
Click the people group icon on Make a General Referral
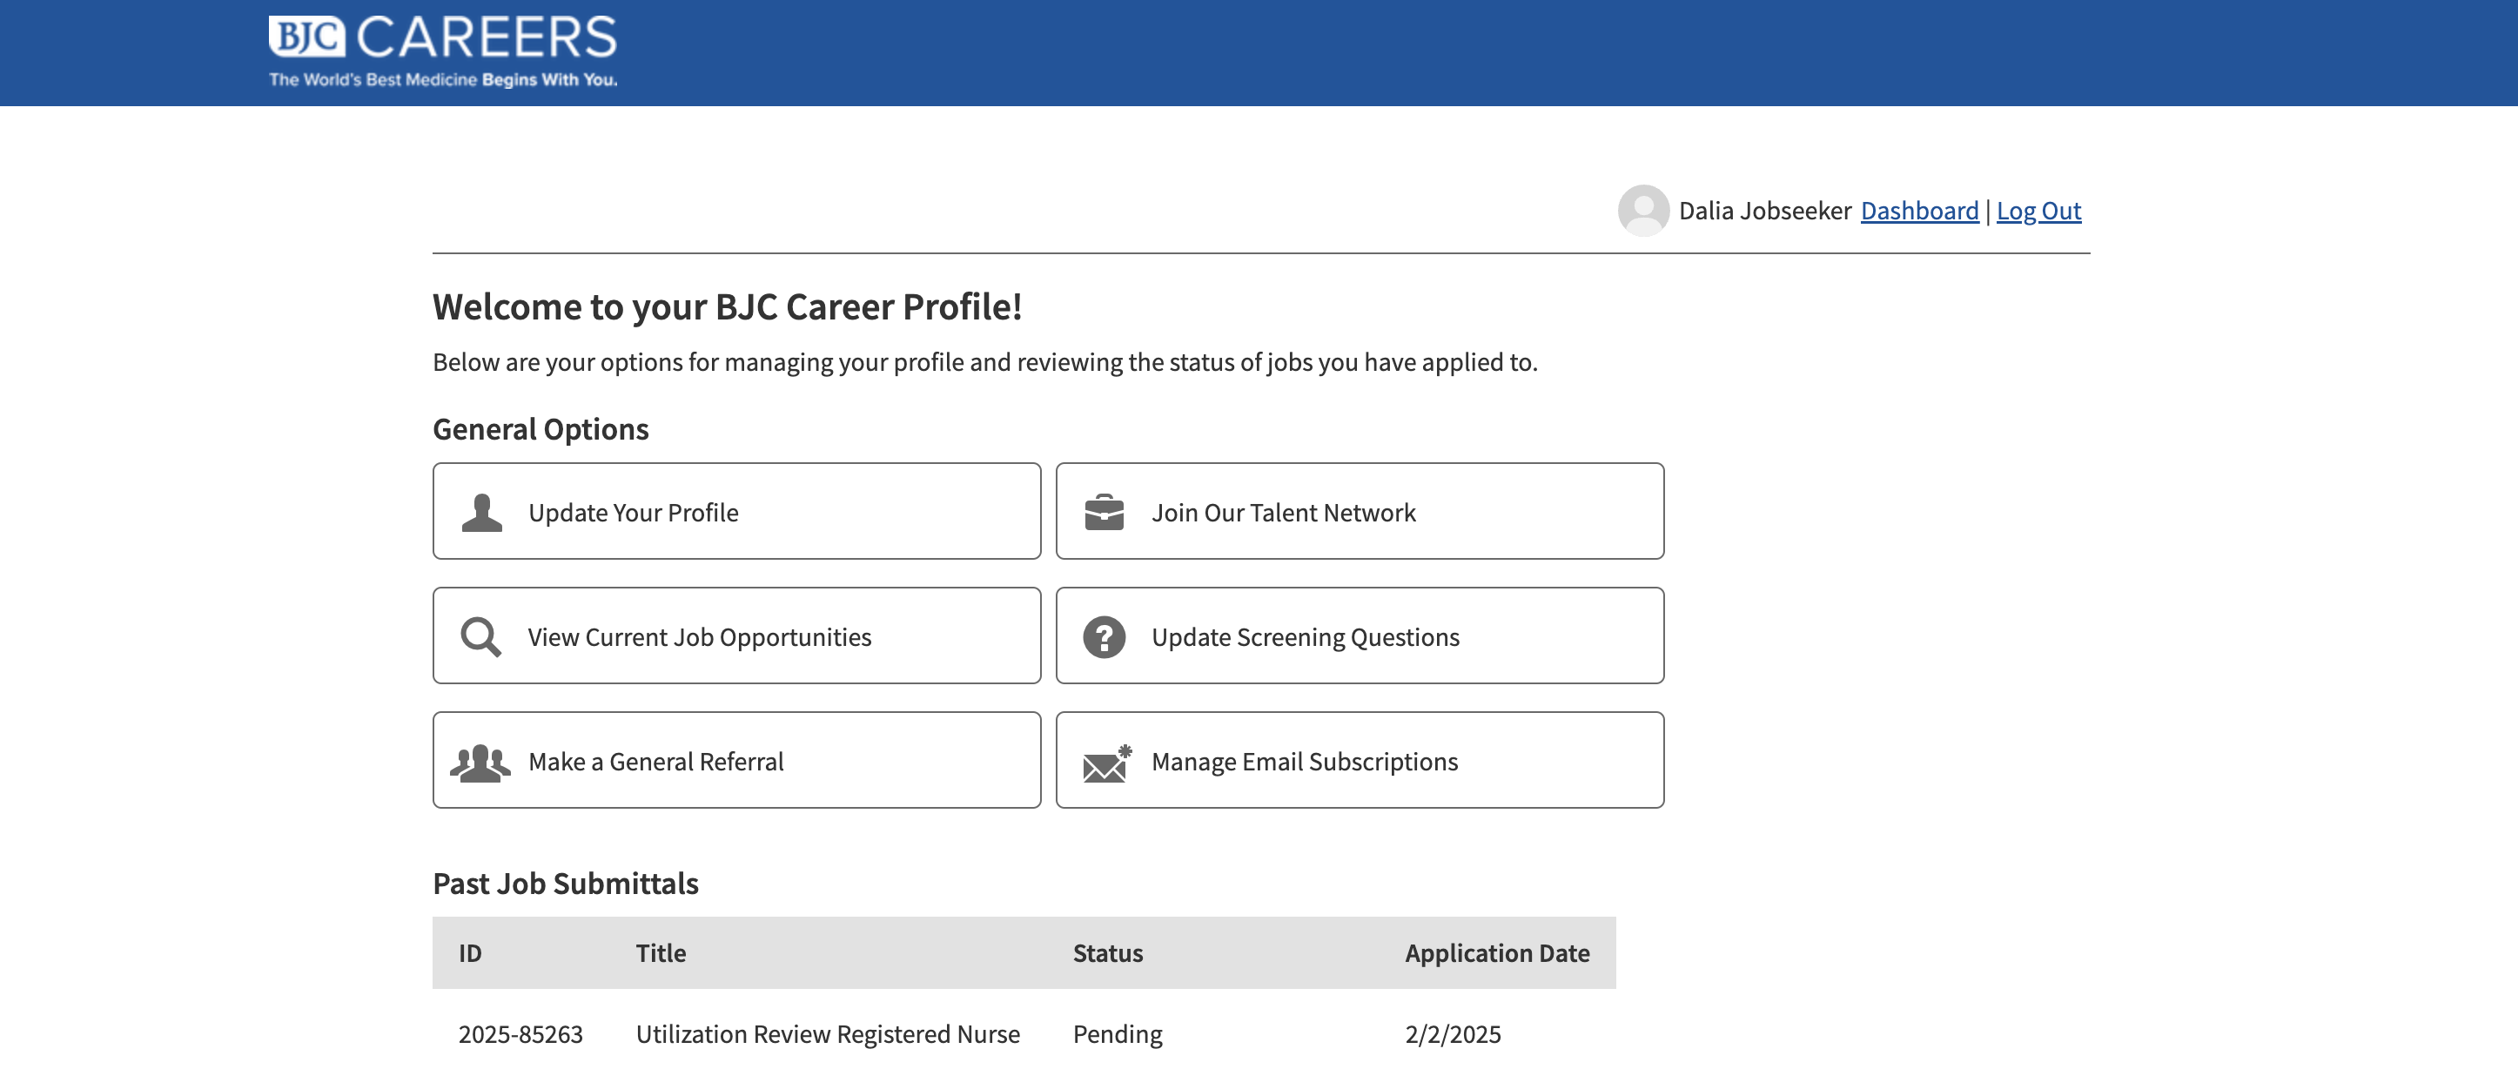point(480,760)
